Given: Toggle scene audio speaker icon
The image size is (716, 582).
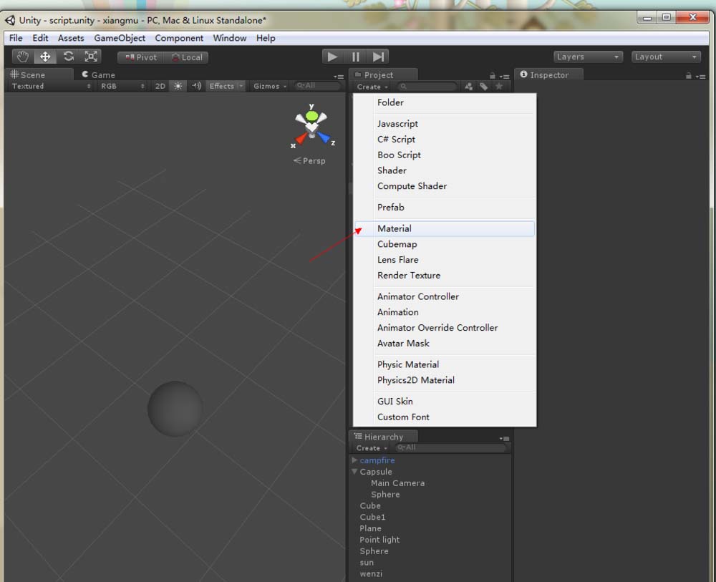Looking at the screenshot, I should click(196, 87).
